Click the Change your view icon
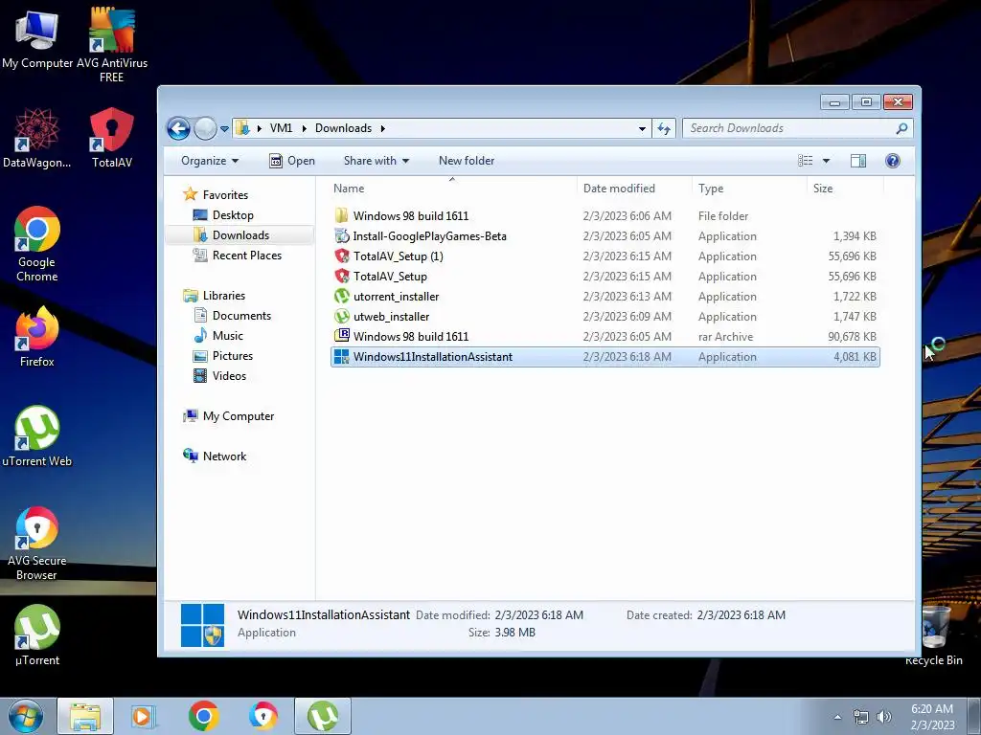The image size is (981, 735). 805,161
